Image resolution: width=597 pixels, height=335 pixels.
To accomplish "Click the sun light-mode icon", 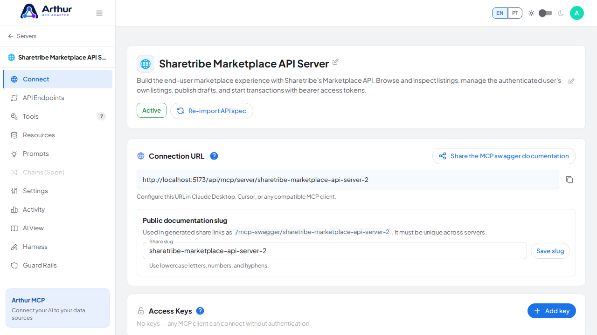I will [x=531, y=13].
